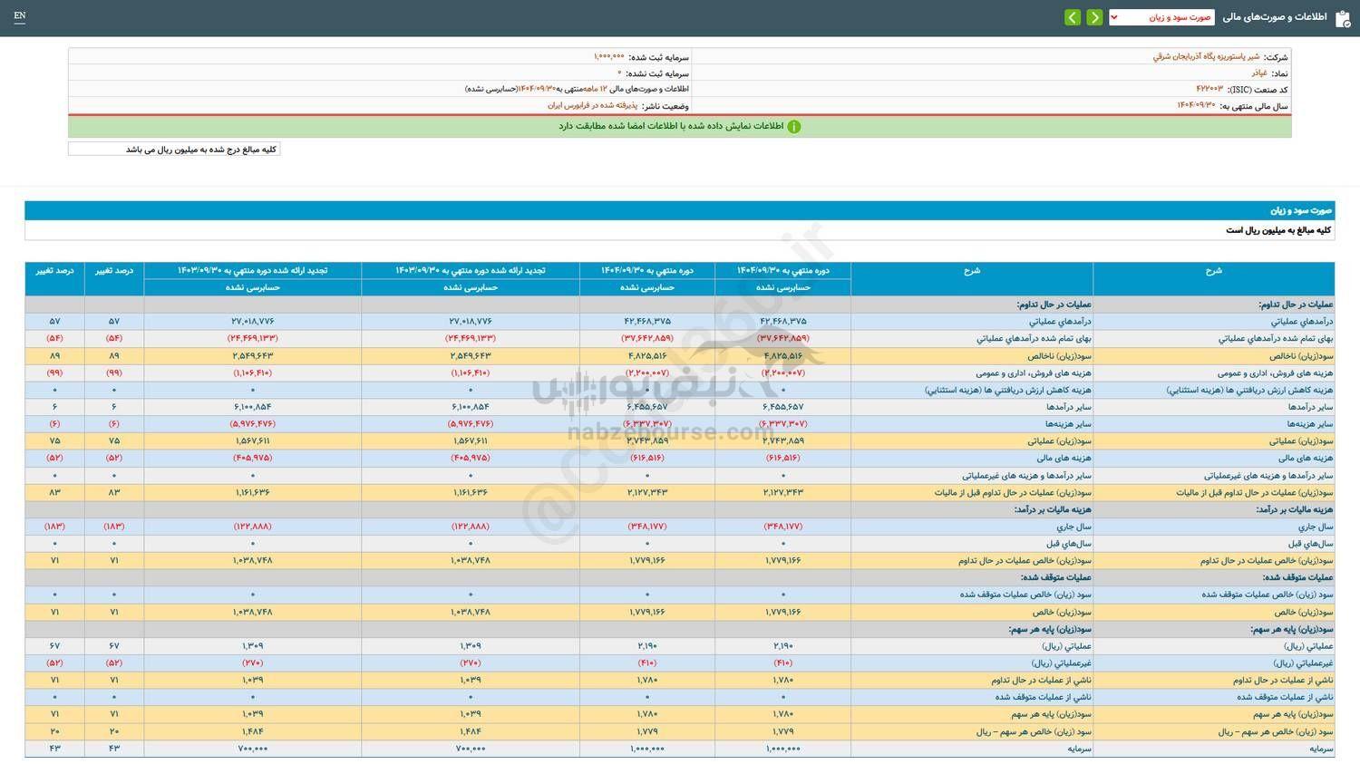
Task: Click the حسابرسی نشده column subheader
Action: point(782,287)
